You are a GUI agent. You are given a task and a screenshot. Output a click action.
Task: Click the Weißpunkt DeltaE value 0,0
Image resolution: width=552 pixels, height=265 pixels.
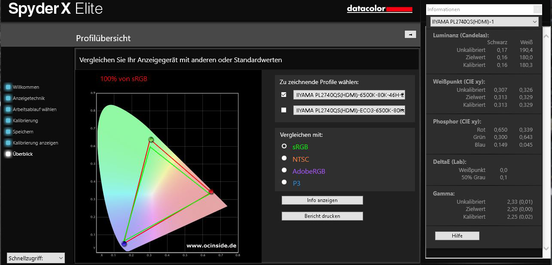point(503,170)
